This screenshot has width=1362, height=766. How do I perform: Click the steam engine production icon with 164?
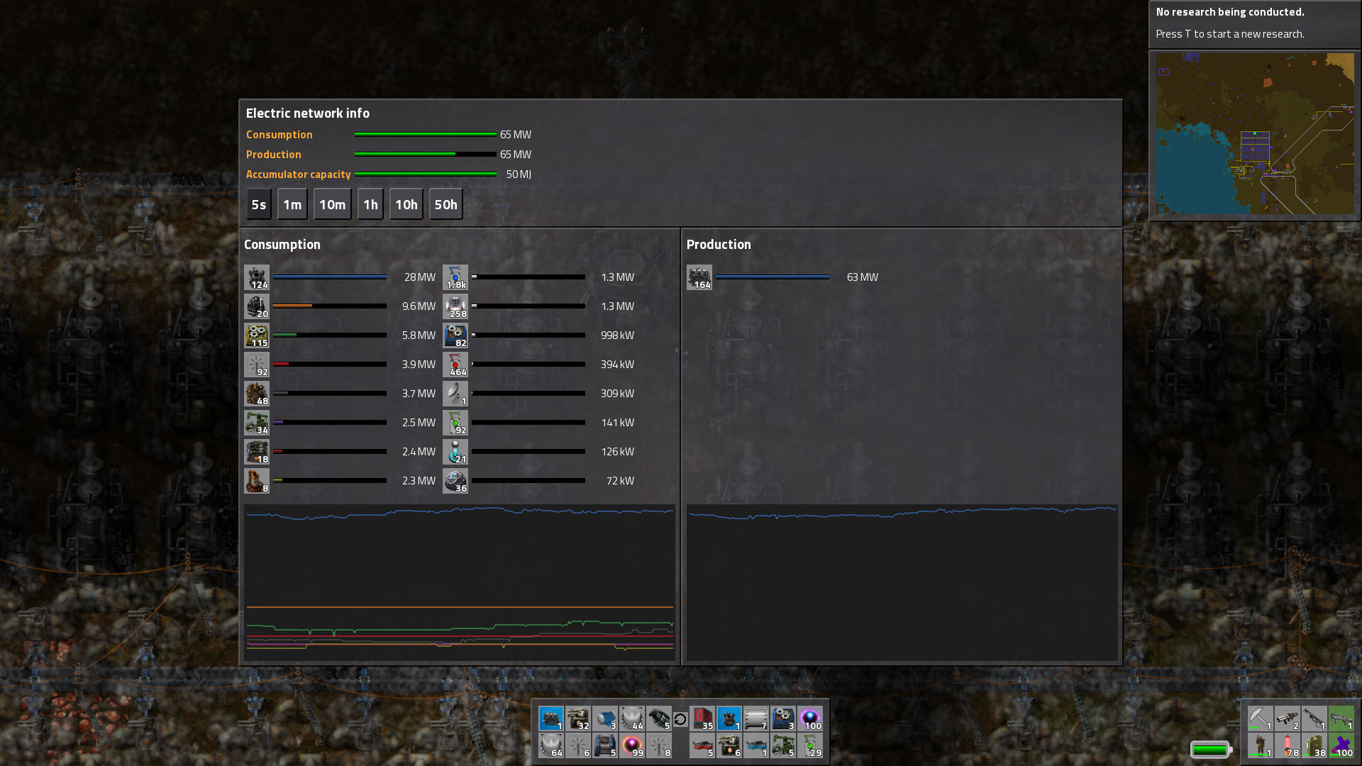click(x=699, y=277)
